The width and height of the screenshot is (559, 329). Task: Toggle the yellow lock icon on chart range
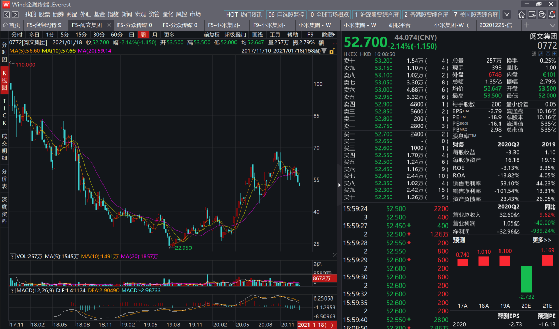(x=332, y=51)
